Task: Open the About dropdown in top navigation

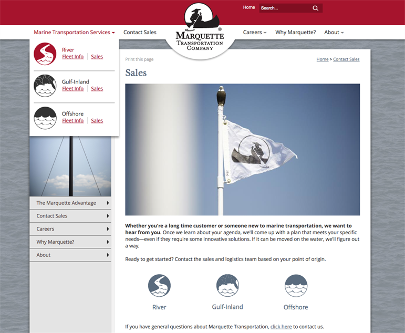Action: (x=334, y=32)
